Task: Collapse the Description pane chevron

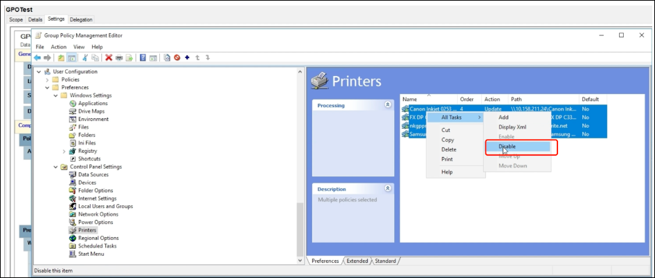Action: point(388,189)
